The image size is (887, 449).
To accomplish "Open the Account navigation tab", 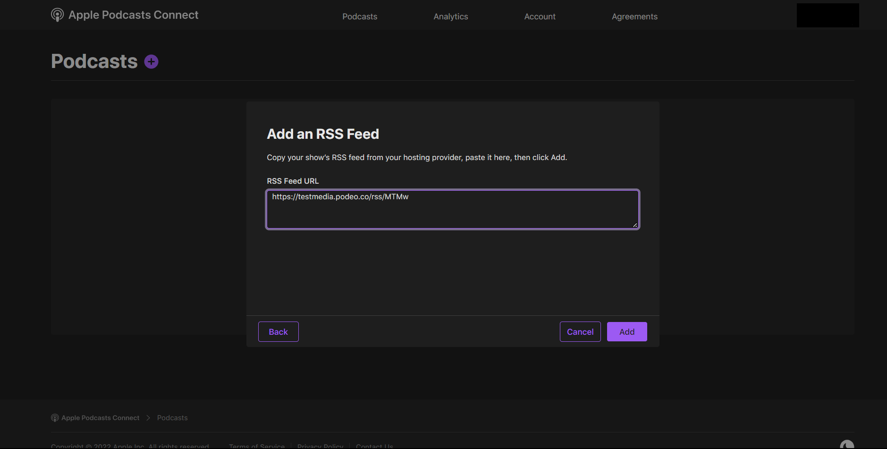I will pos(540,17).
